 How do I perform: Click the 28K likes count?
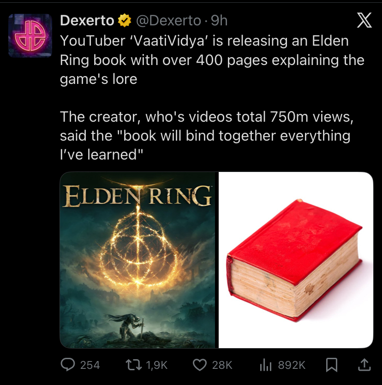222,365
